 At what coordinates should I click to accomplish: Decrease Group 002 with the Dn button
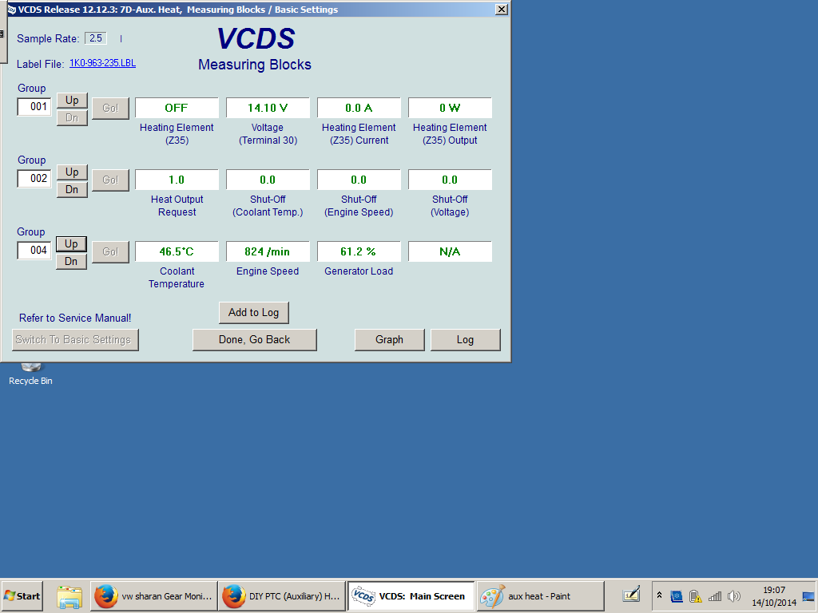tap(72, 190)
